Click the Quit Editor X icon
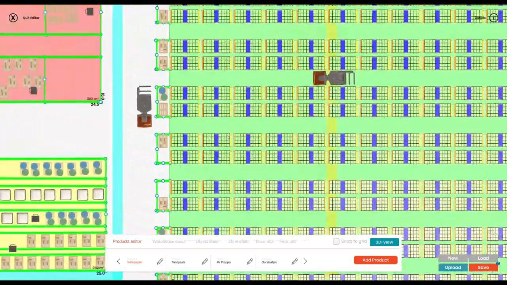Viewport: 507px width, 285px height. 13,18
